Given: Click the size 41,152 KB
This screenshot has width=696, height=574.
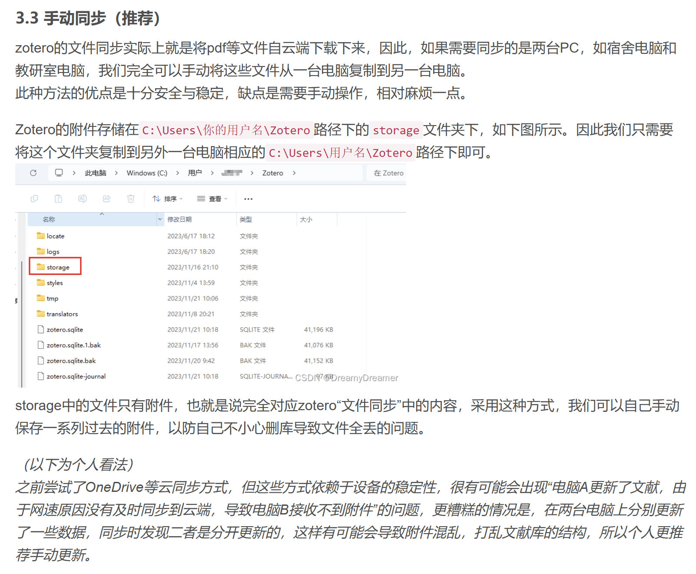Looking at the screenshot, I should (x=318, y=361).
